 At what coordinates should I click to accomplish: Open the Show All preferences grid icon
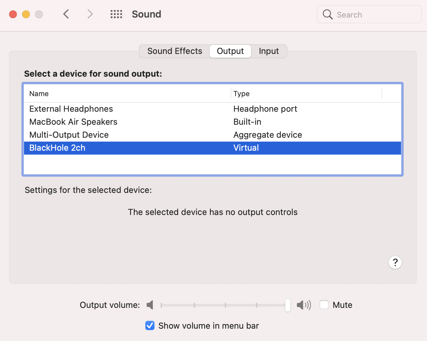116,14
